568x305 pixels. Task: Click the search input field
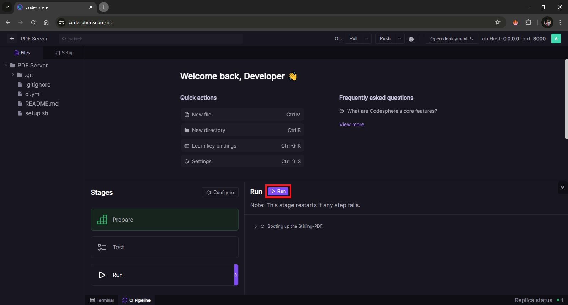(151, 39)
